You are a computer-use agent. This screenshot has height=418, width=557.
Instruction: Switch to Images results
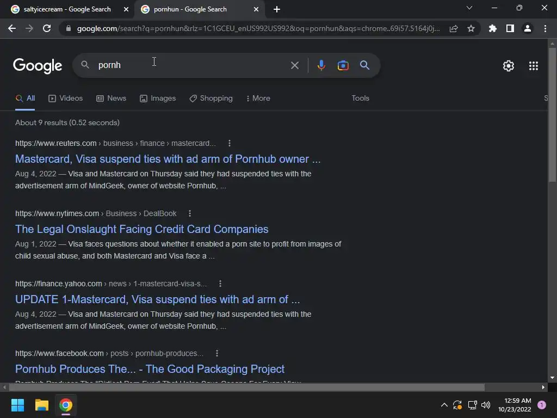pos(158,98)
